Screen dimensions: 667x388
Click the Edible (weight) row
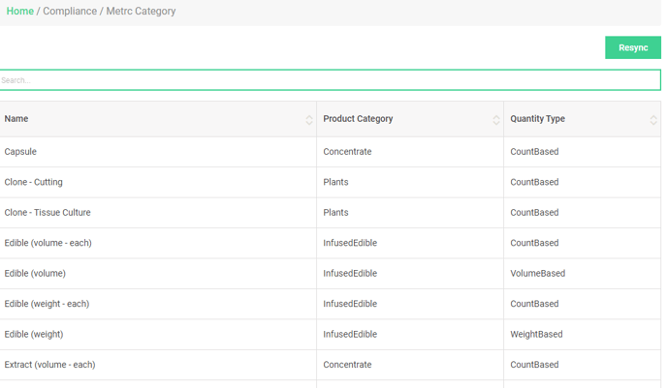click(330, 335)
